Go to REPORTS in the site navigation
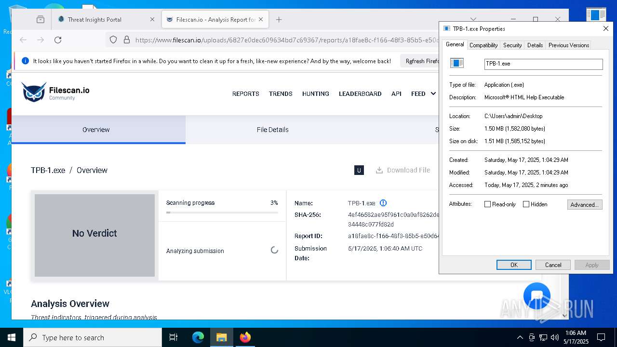 click(246, 94)
